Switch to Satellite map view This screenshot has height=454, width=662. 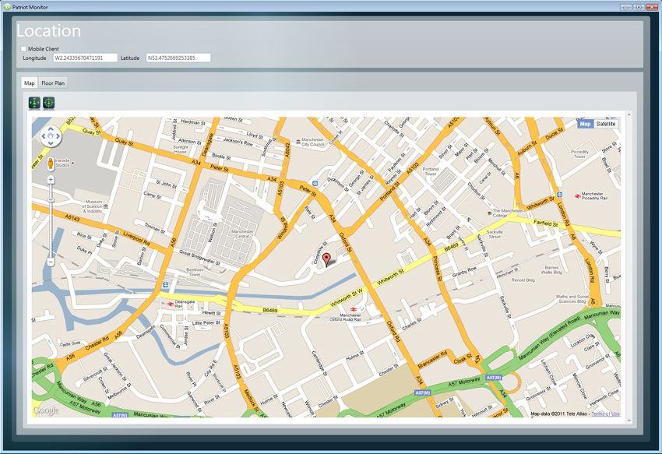(x=606, y=124)
